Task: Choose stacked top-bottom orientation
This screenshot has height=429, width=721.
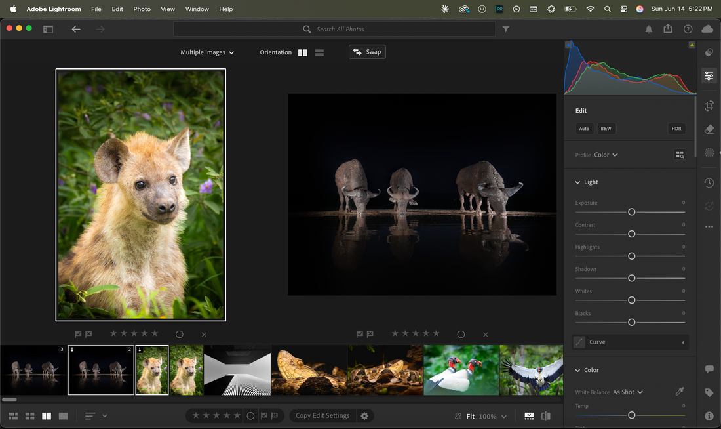Action: [x=319, y=52]
